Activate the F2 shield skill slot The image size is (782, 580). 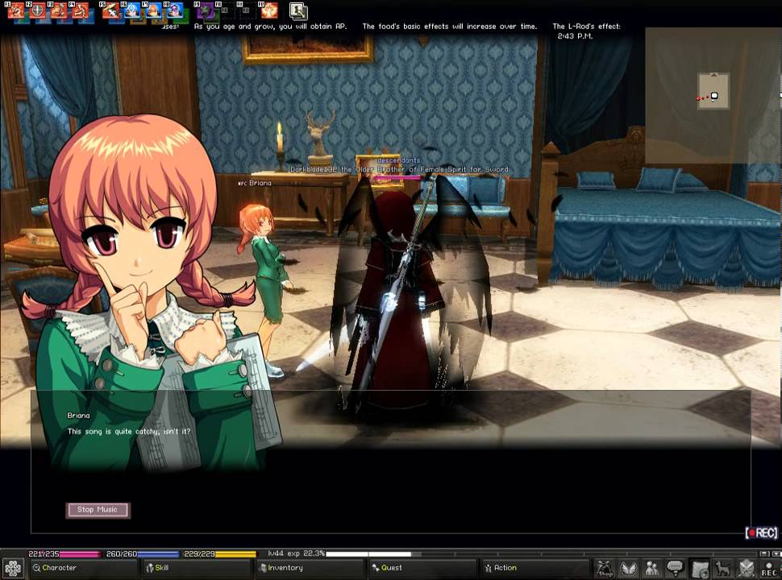37,10
